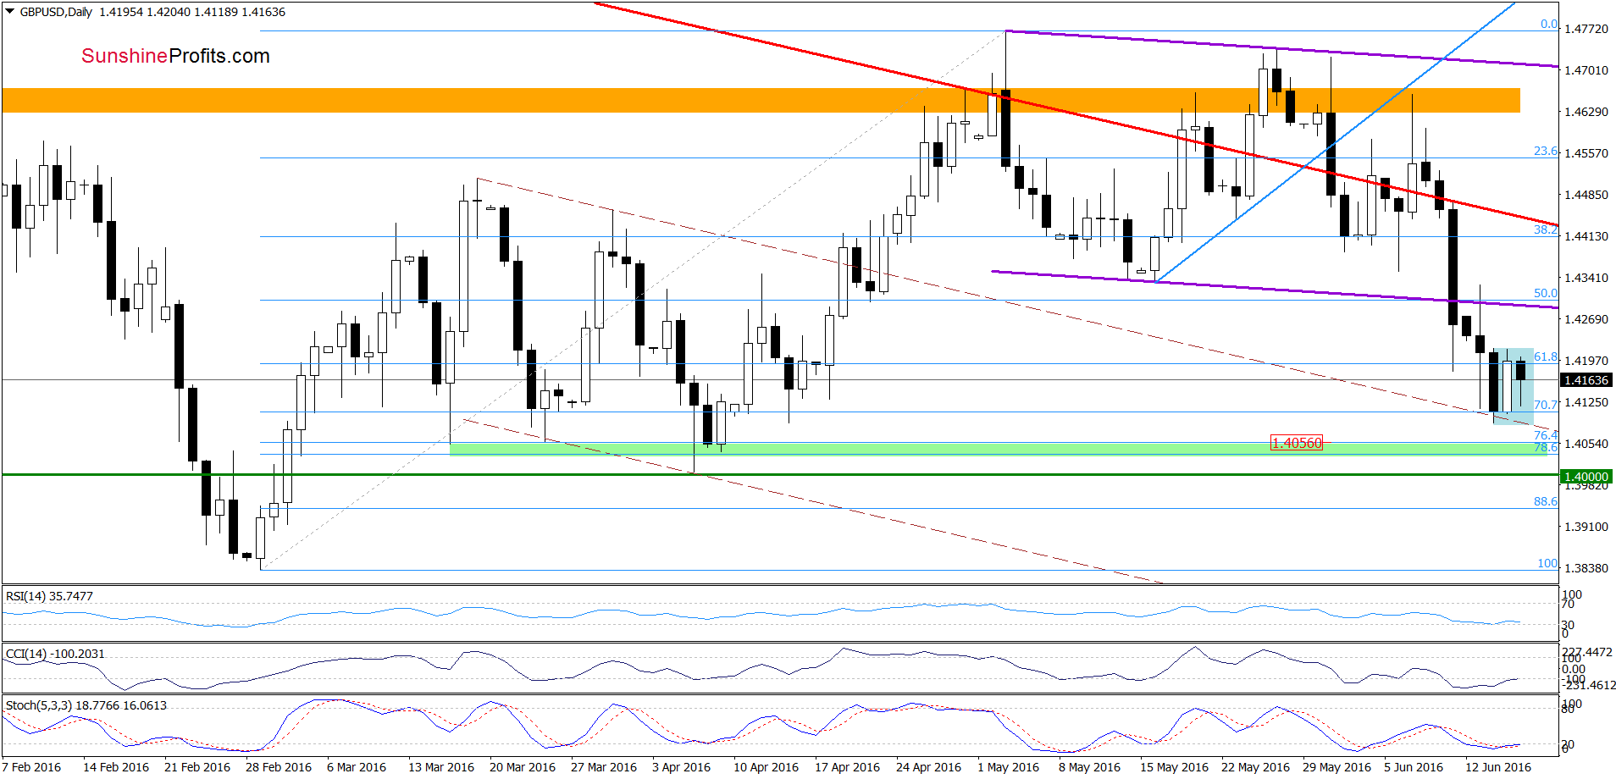
Task: Click the 38.2 Fibonacci level label
Action: (x=1545, y=229)
